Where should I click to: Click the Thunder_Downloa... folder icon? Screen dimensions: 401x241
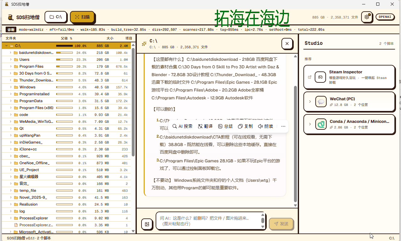click(x=16, y=80)
